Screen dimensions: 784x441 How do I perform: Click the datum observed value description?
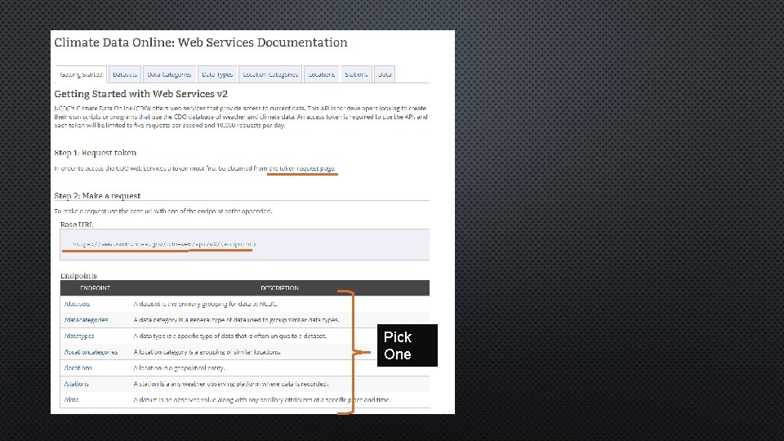pos(262,400)
